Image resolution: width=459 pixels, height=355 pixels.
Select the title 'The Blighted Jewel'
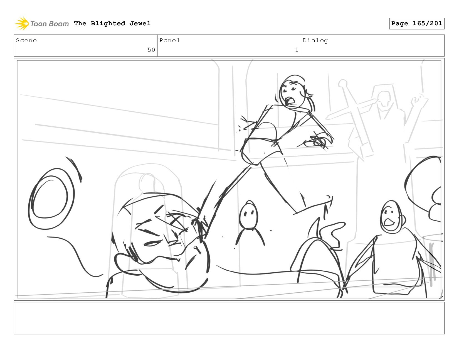pyautogui.click(x=112, y=23)
